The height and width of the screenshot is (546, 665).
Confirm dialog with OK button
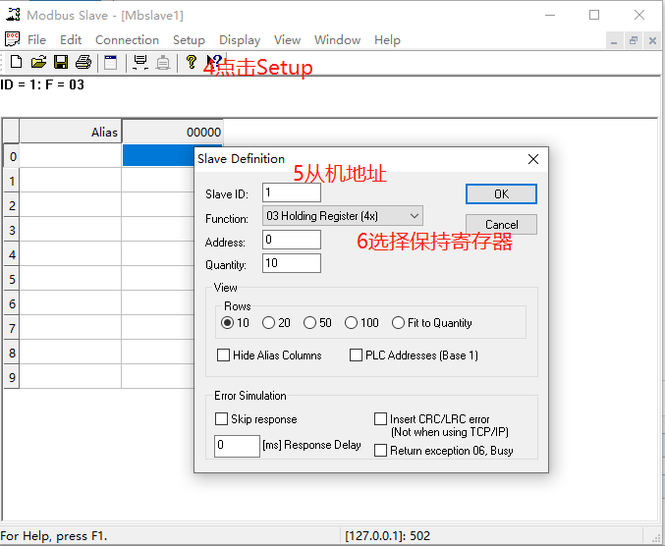pos(501,194)
